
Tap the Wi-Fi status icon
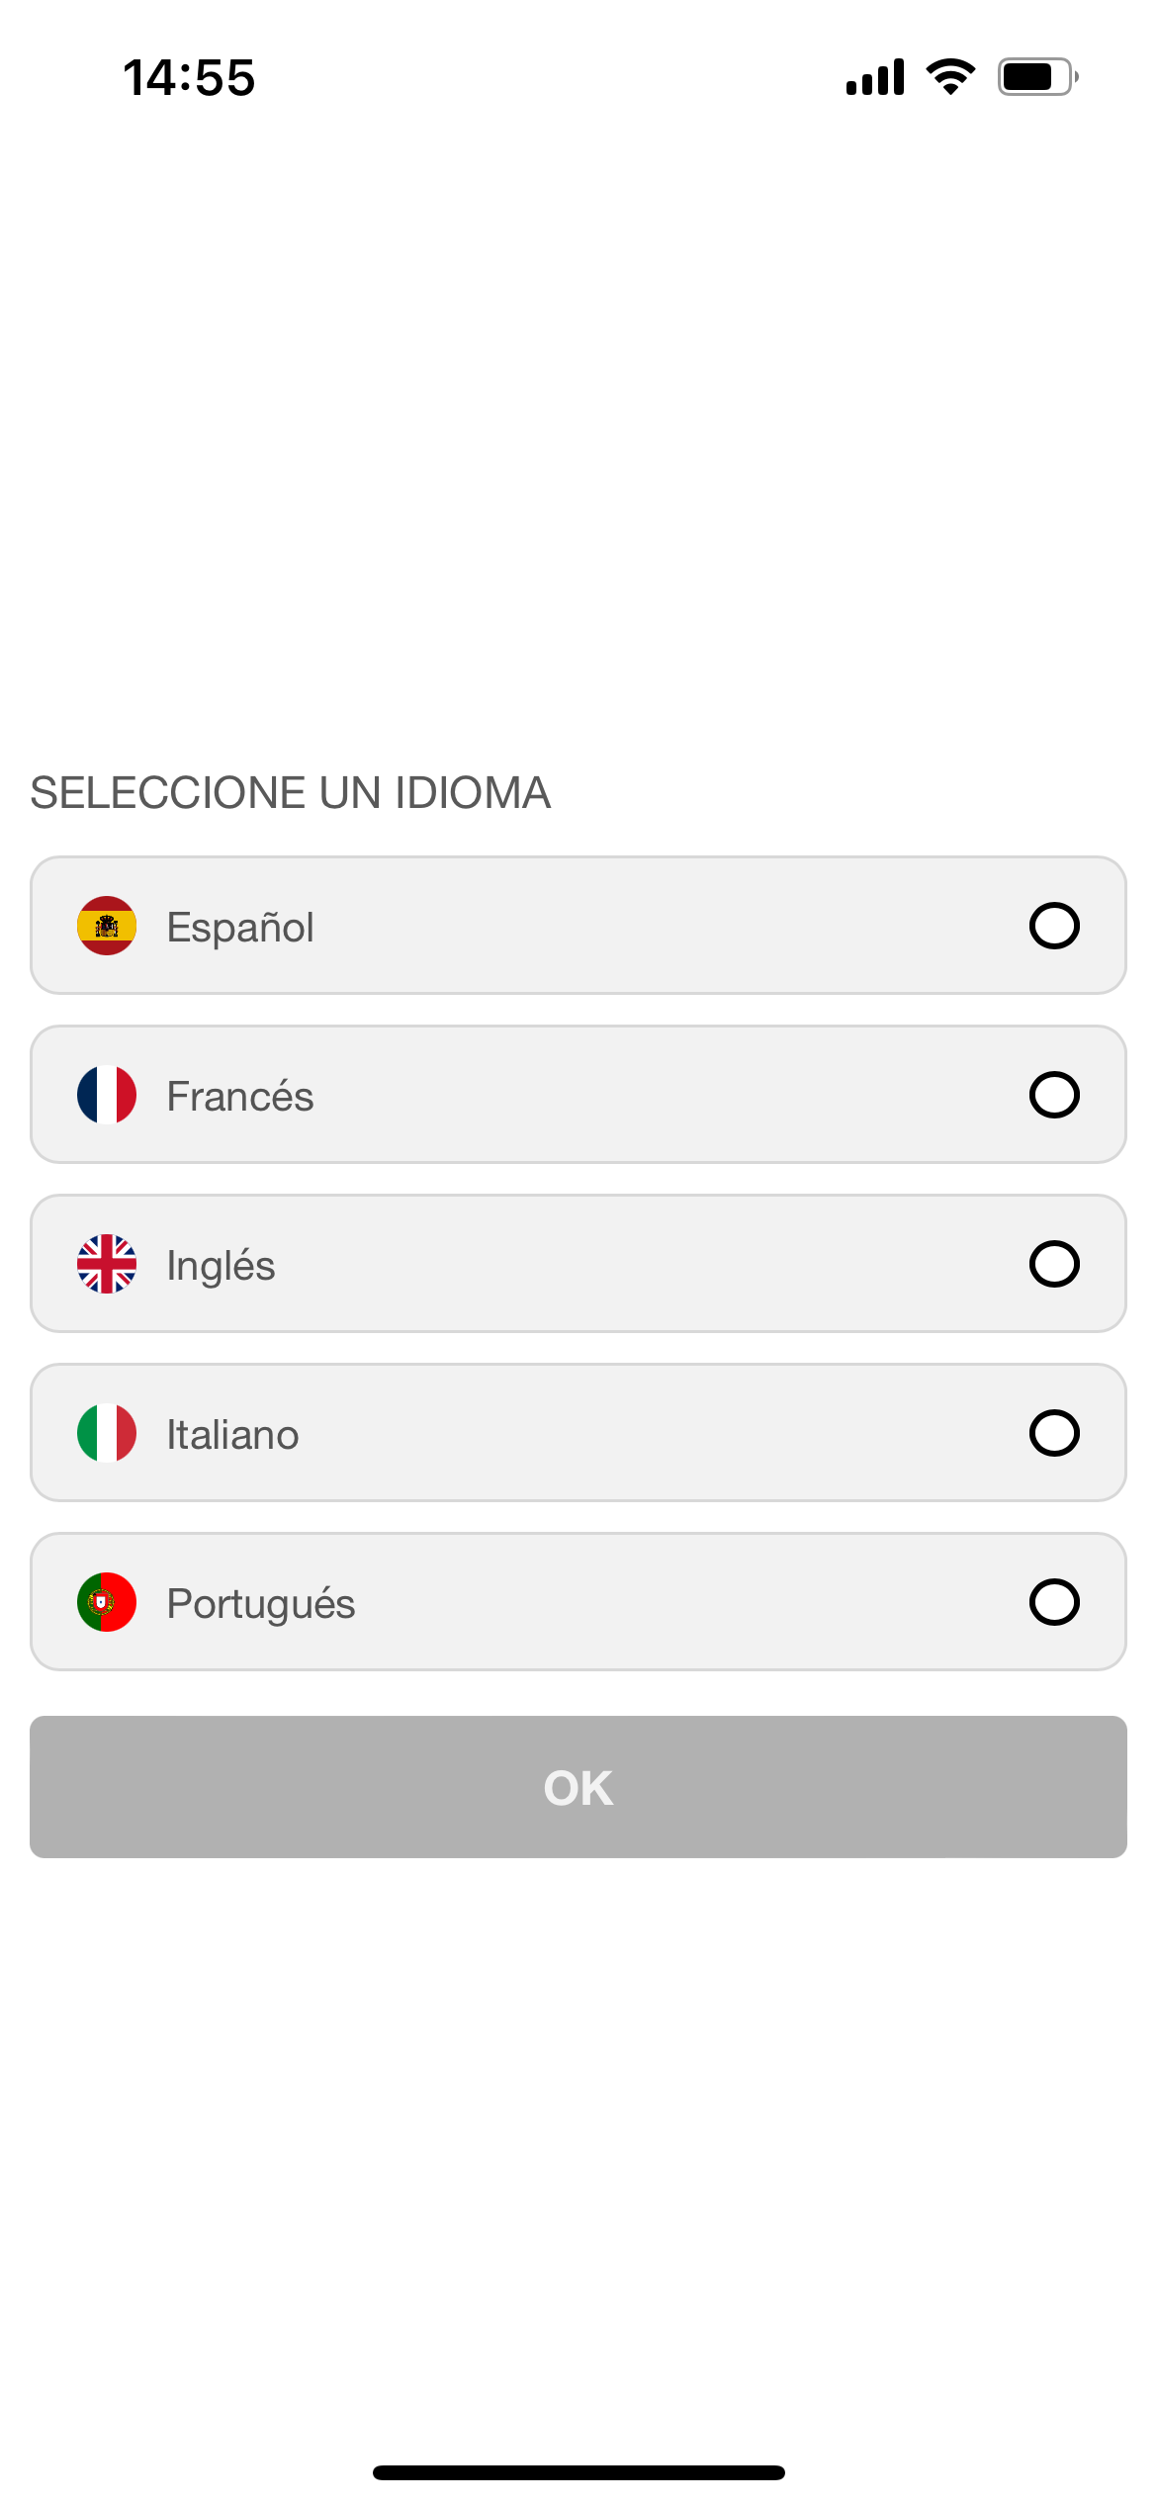[950, 76]
